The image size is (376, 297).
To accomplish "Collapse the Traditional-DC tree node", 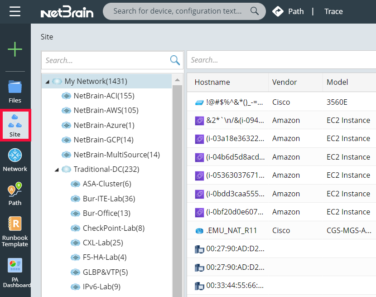I will tap(57, 170).
